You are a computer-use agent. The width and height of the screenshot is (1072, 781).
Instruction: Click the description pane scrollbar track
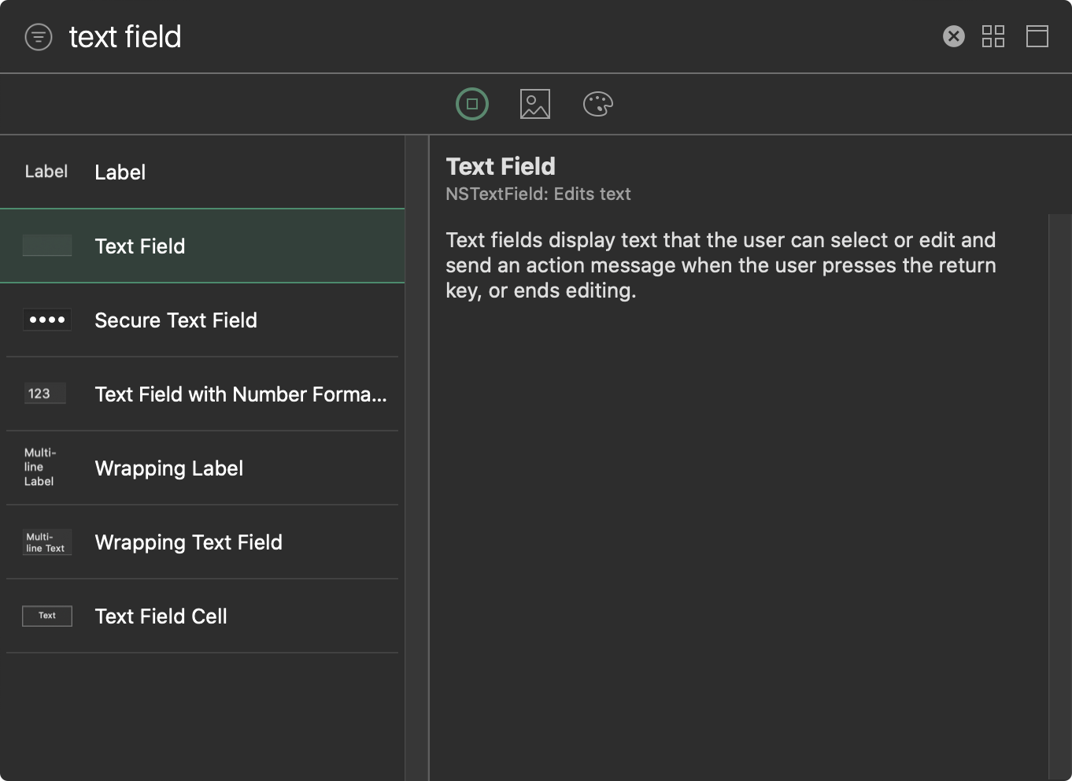(x=1059, y=496)
